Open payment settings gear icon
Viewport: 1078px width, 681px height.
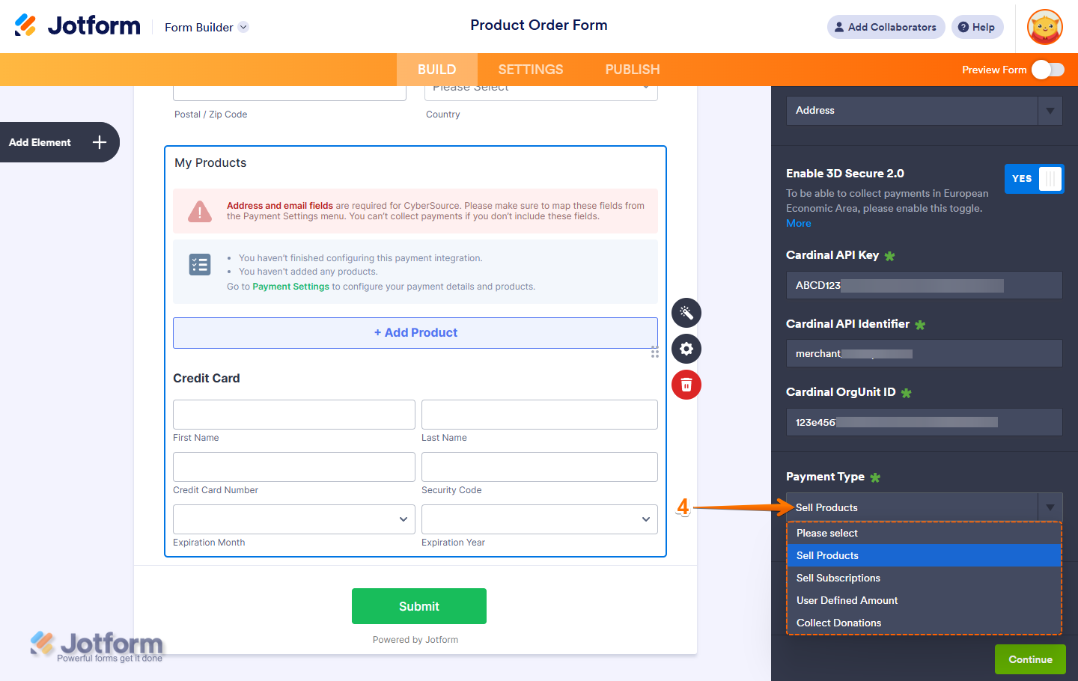(686, 349)
